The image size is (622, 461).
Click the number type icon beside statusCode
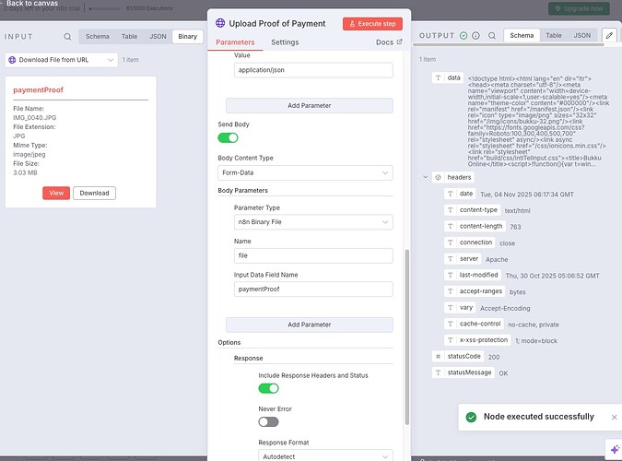438,357
